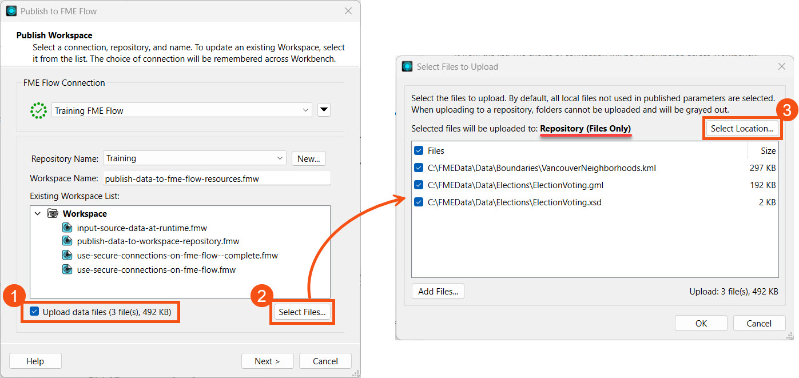799x378 pixels.
Task: Click the Select Files... button
Action: (302, 312)
